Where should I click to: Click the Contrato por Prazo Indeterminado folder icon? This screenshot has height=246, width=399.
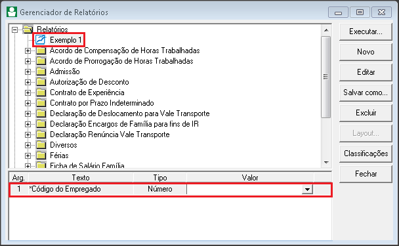[x=41, y=103]
